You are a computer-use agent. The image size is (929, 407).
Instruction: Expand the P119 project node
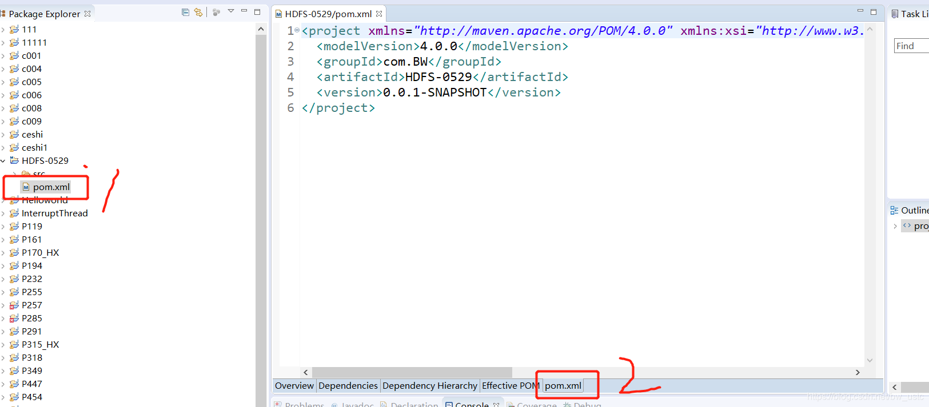pyautogui.click(x=3, y=227)
